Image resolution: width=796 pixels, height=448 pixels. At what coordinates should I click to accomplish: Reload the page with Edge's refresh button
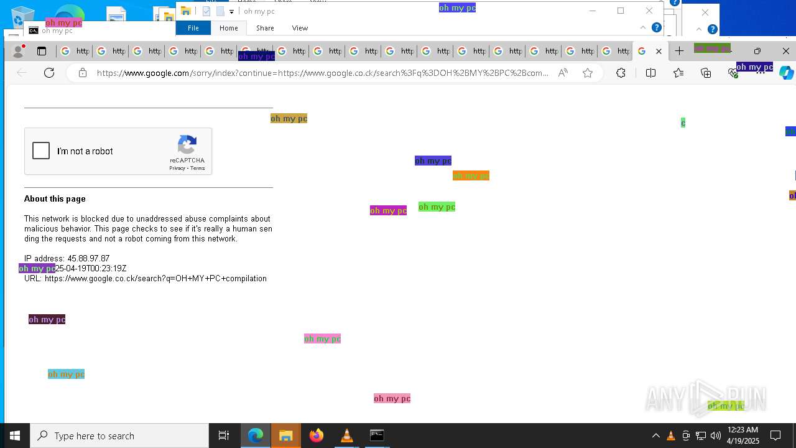coord(49,73)
